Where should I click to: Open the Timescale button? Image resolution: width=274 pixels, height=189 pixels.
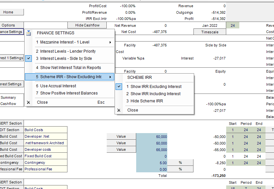point(210,32)
